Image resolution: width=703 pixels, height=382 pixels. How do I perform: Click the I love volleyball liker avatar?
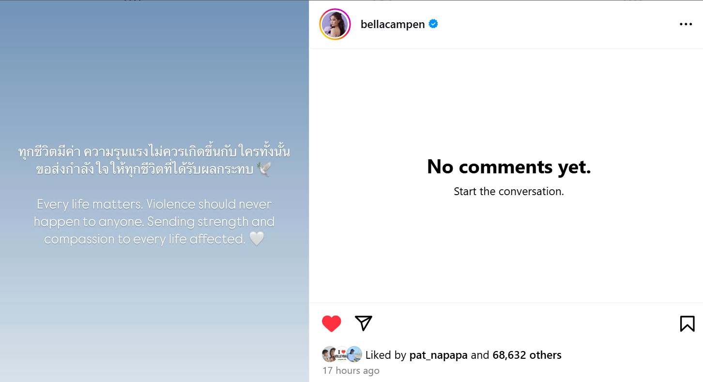[x=341, y=354]
